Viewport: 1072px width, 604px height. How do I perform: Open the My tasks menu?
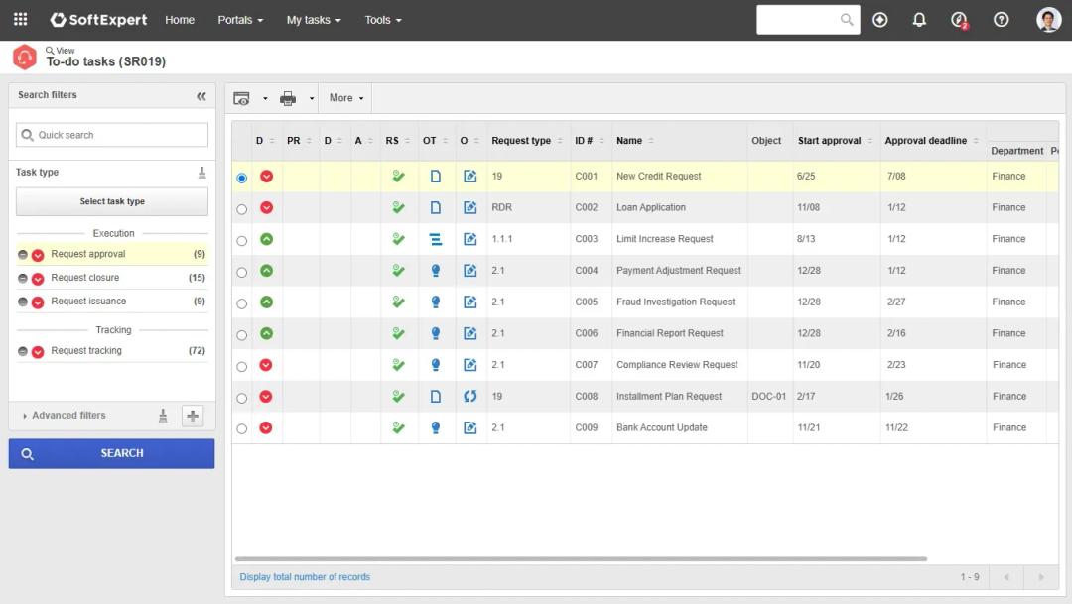[x=313, y=20]
